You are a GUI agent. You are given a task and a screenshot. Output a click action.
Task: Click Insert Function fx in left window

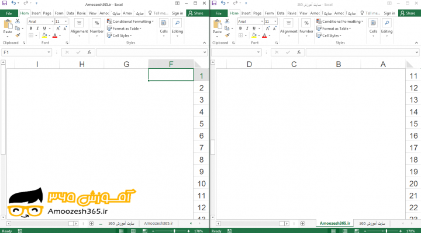tap(89, 52)
